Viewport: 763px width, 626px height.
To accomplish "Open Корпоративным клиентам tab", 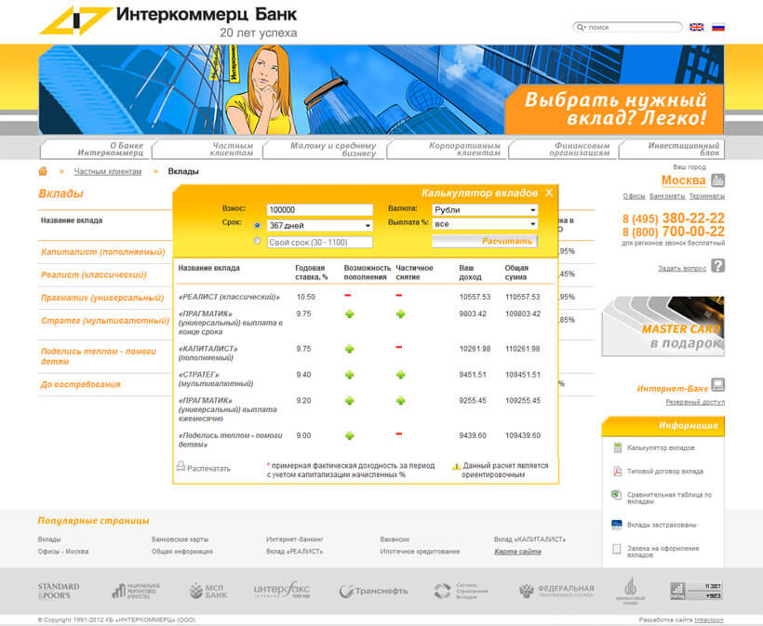I will 447,149.
